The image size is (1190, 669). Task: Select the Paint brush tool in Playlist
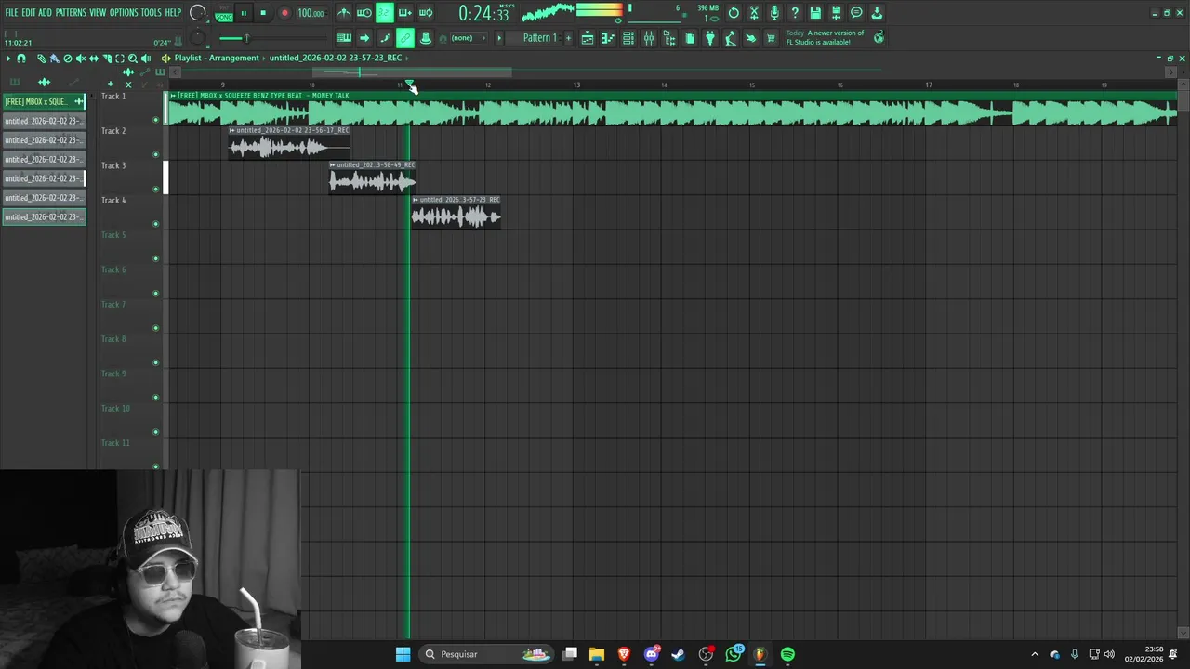point(54,58)
